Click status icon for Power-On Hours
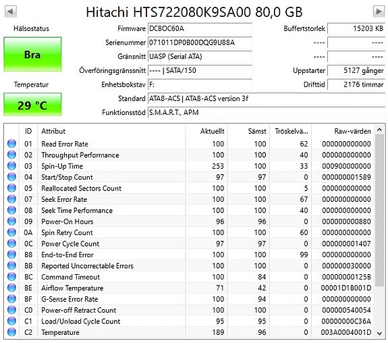388x343 pixels. point(11,221)
